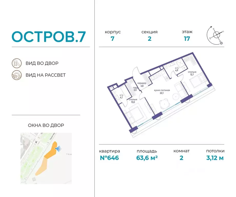Viewport: 236px width, 197px height.
Task: Click the ВИД ВО ДВОР label
Action: pyautogui.click(x=42, y=63)
